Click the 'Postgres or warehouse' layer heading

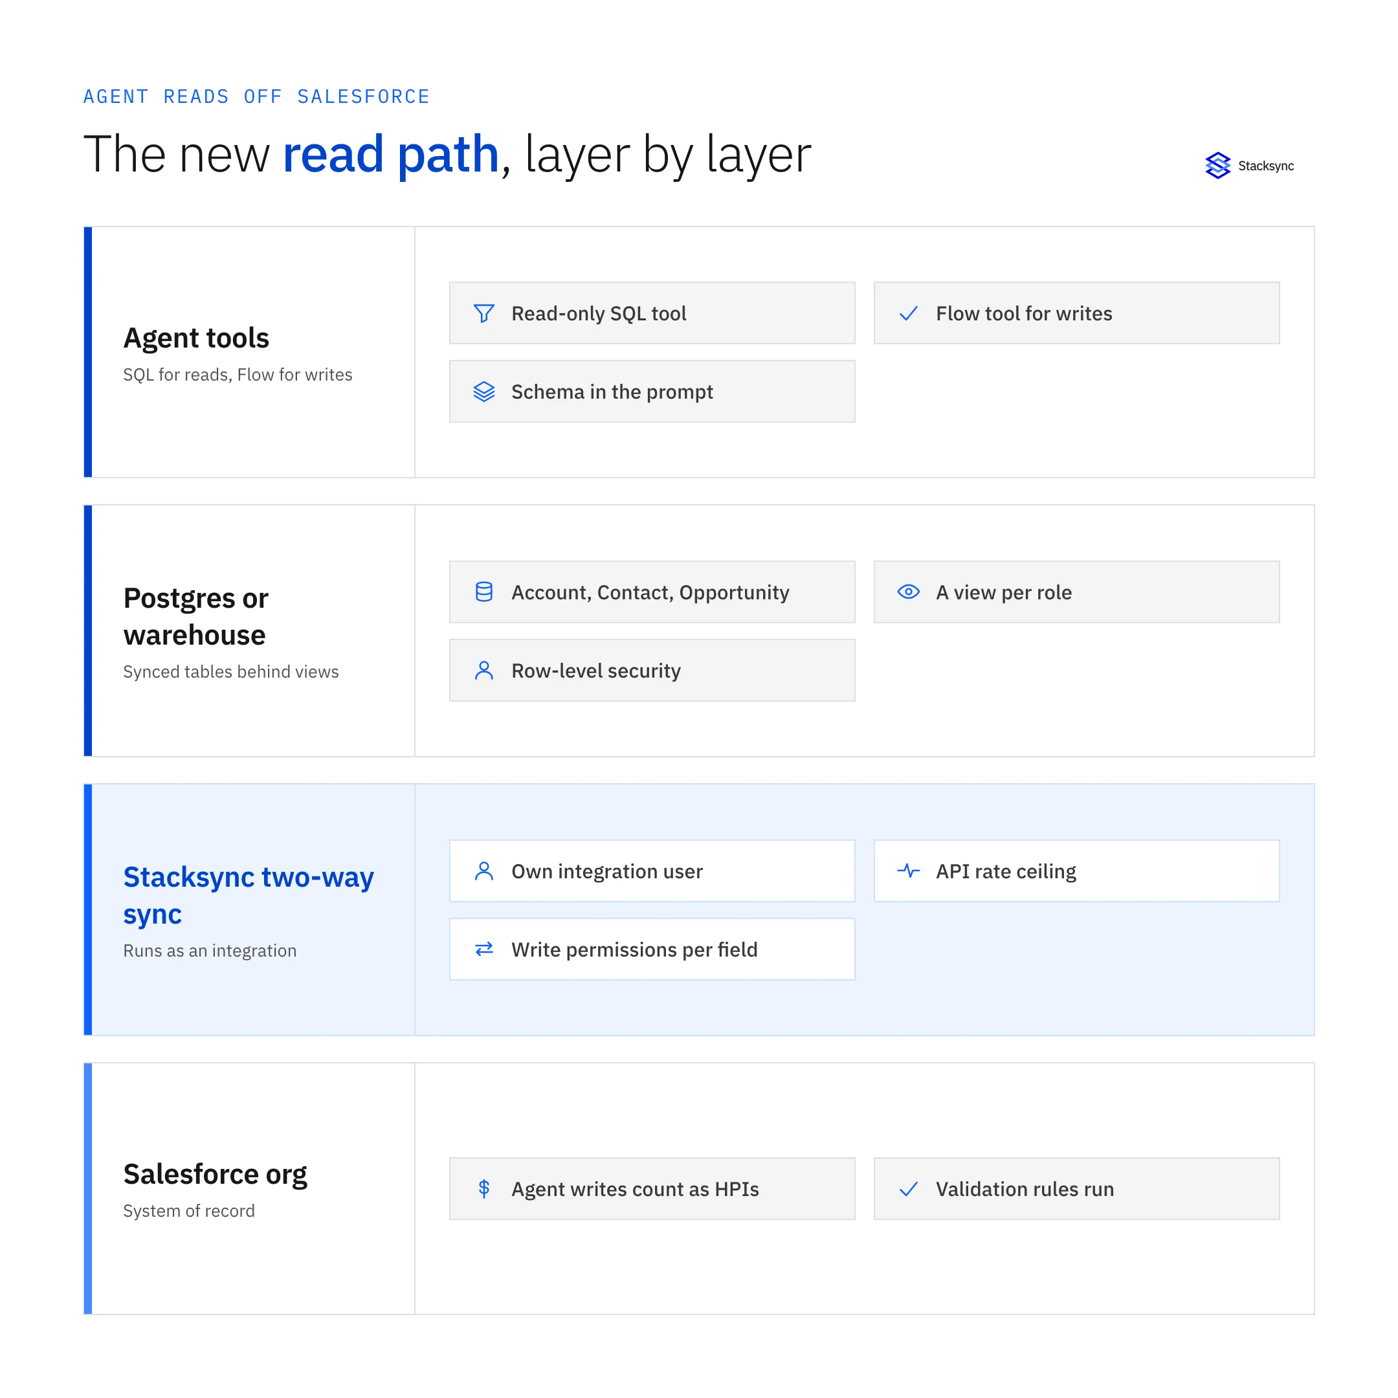(196, 617)
